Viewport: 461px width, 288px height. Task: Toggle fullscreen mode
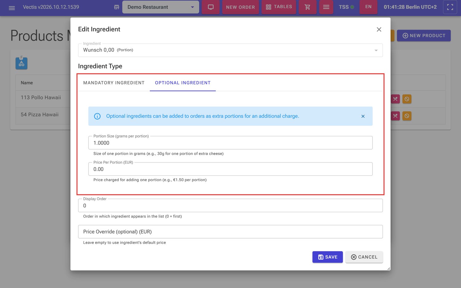coord(450,7)
